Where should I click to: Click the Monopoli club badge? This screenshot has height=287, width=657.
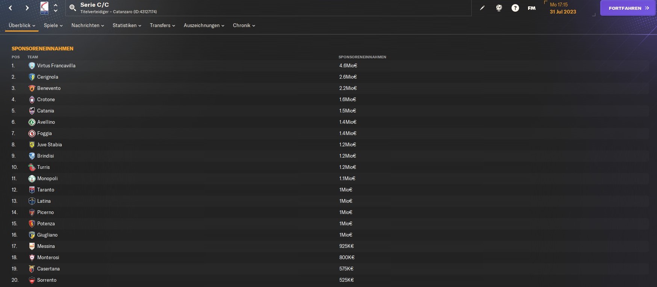coord(32,178)
